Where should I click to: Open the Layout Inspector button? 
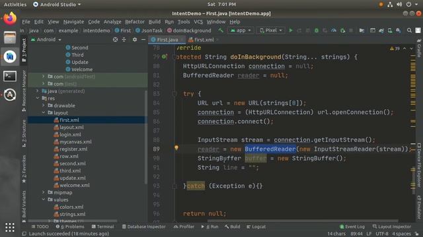tap(392, 226)
